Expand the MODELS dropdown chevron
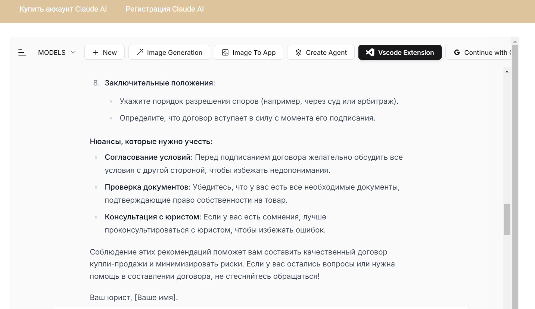Screen dimensions: 535x309 click(x=73, y=53)
